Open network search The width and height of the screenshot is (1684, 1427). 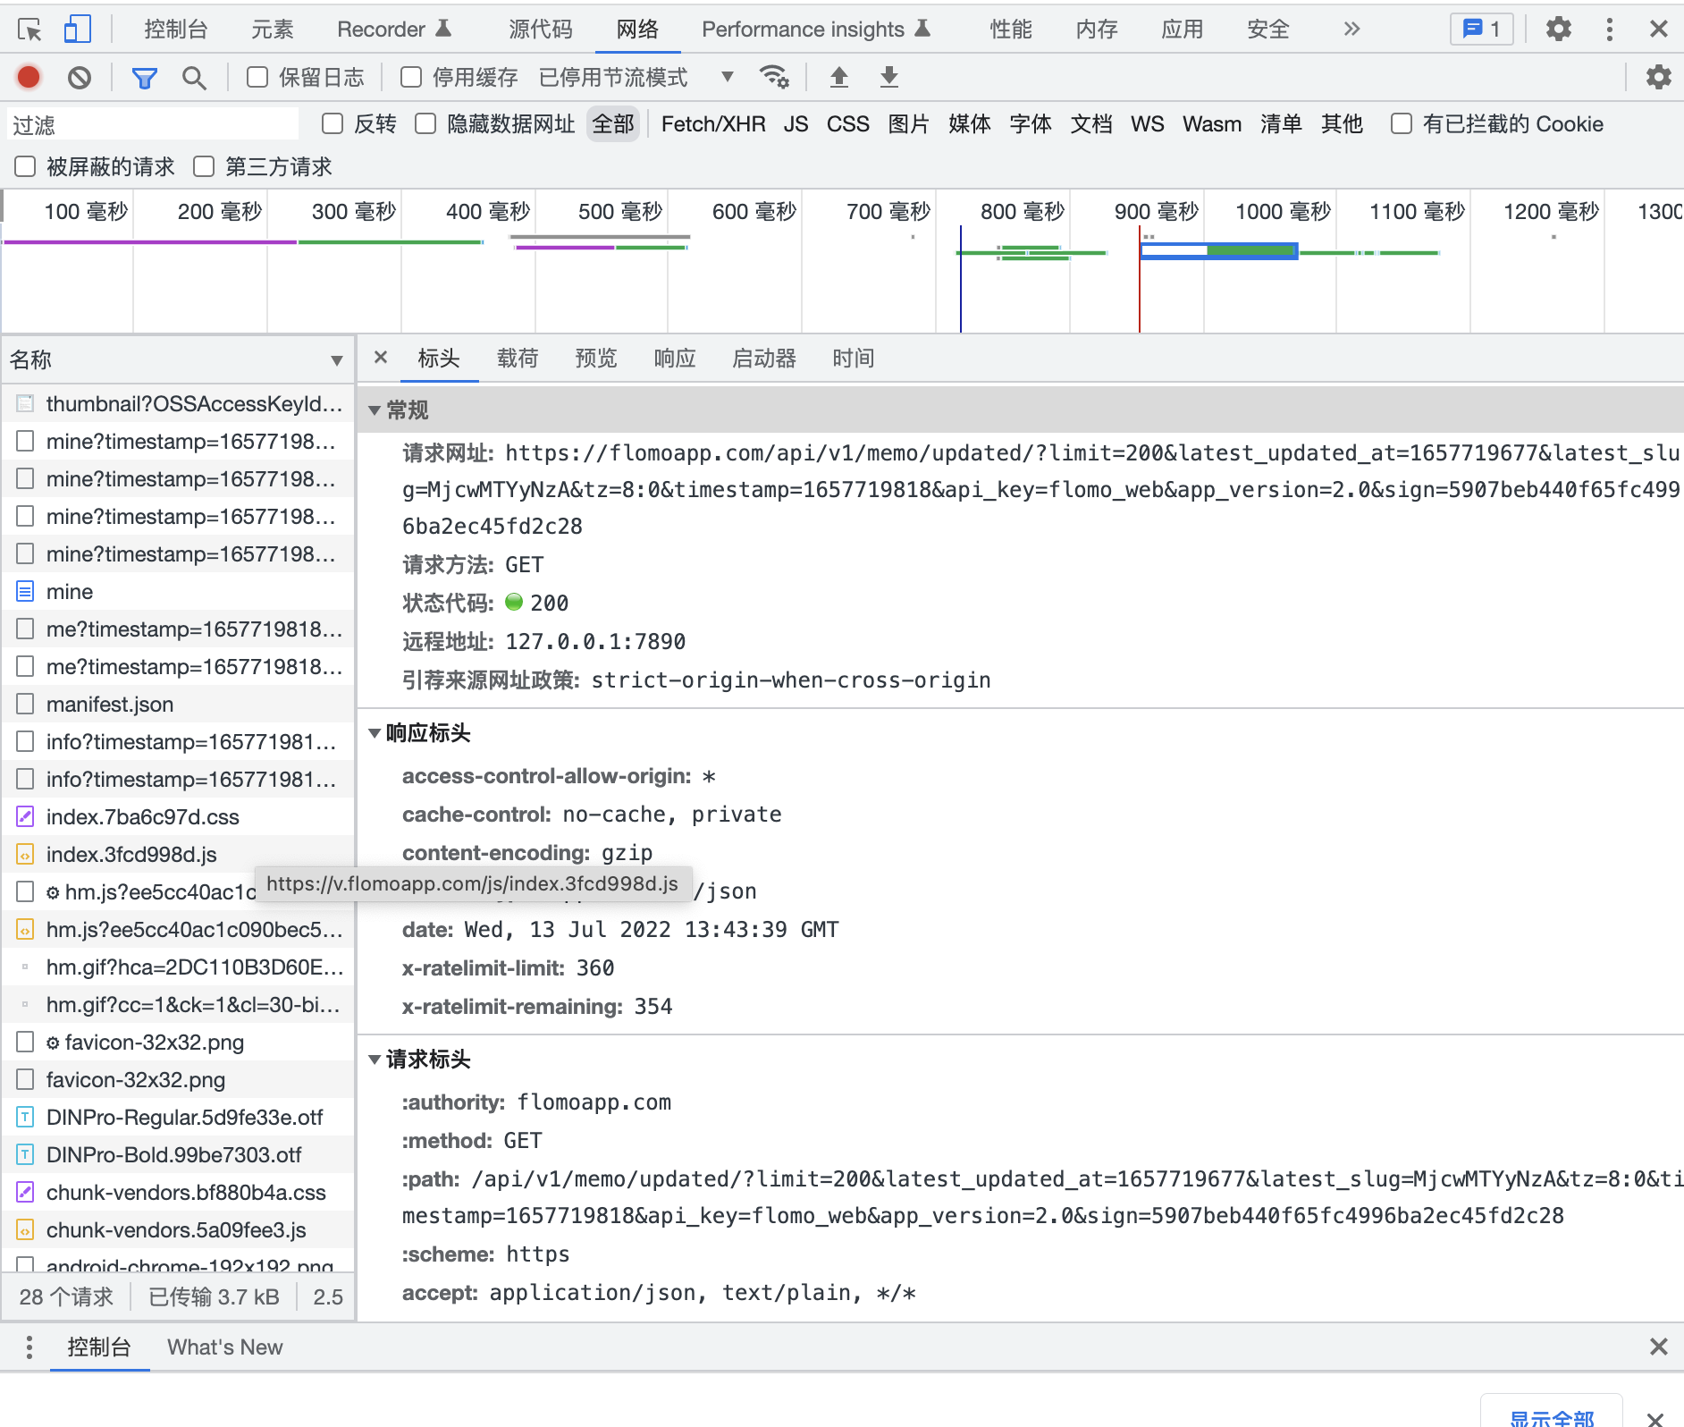(x=194, y=77)
